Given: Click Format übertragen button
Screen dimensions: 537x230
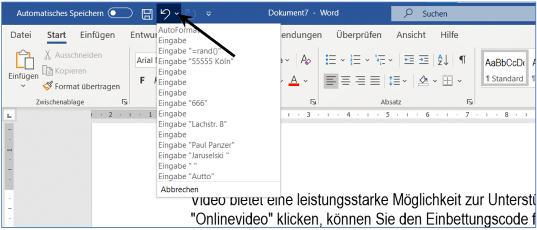Looking at the screenshot, I should (81, 86).
